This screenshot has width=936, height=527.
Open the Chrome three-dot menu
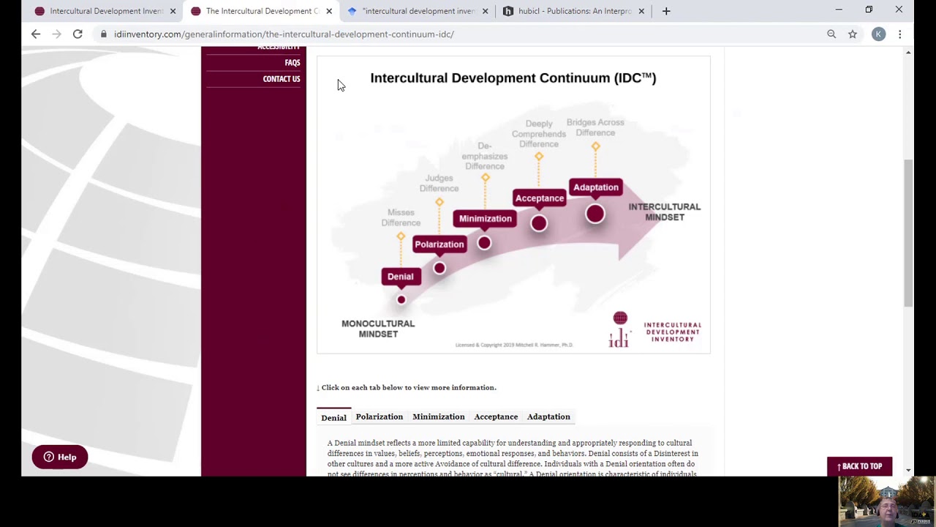coord(900,34)
